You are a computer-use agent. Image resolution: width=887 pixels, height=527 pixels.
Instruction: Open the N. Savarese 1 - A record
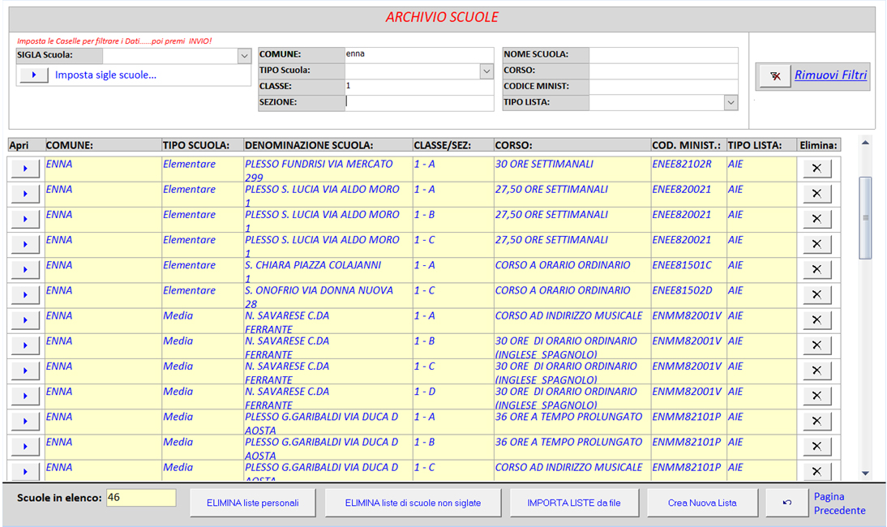25,320
